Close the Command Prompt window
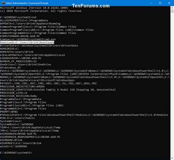Viewport: 174px width, 160px height. pyautogui.click(x=169, y=3)
